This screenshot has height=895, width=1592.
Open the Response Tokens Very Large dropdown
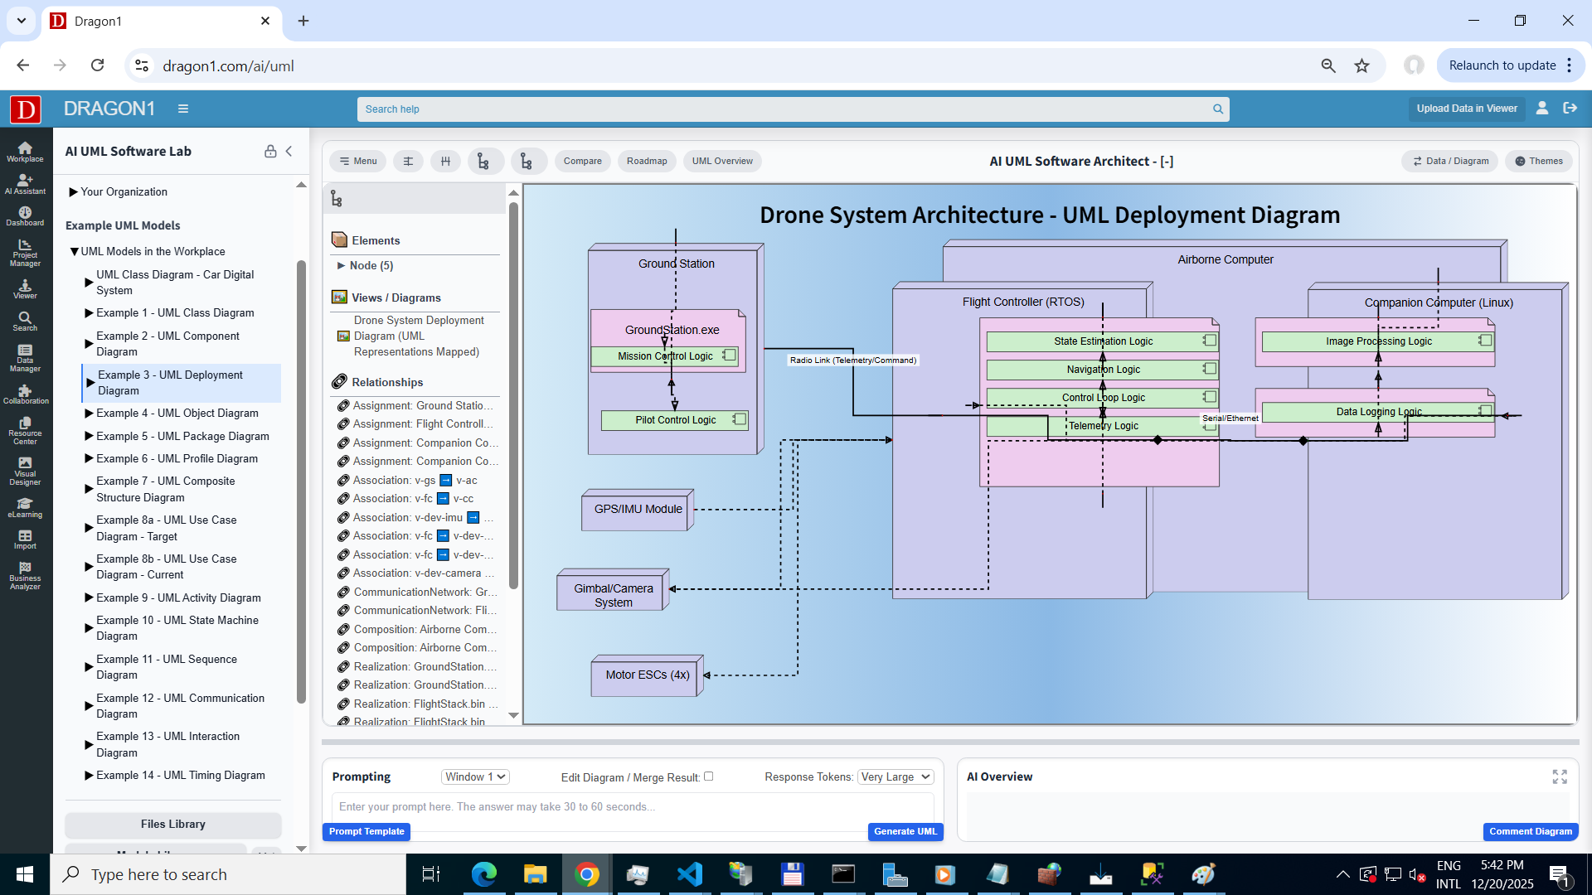click(895, 776)
